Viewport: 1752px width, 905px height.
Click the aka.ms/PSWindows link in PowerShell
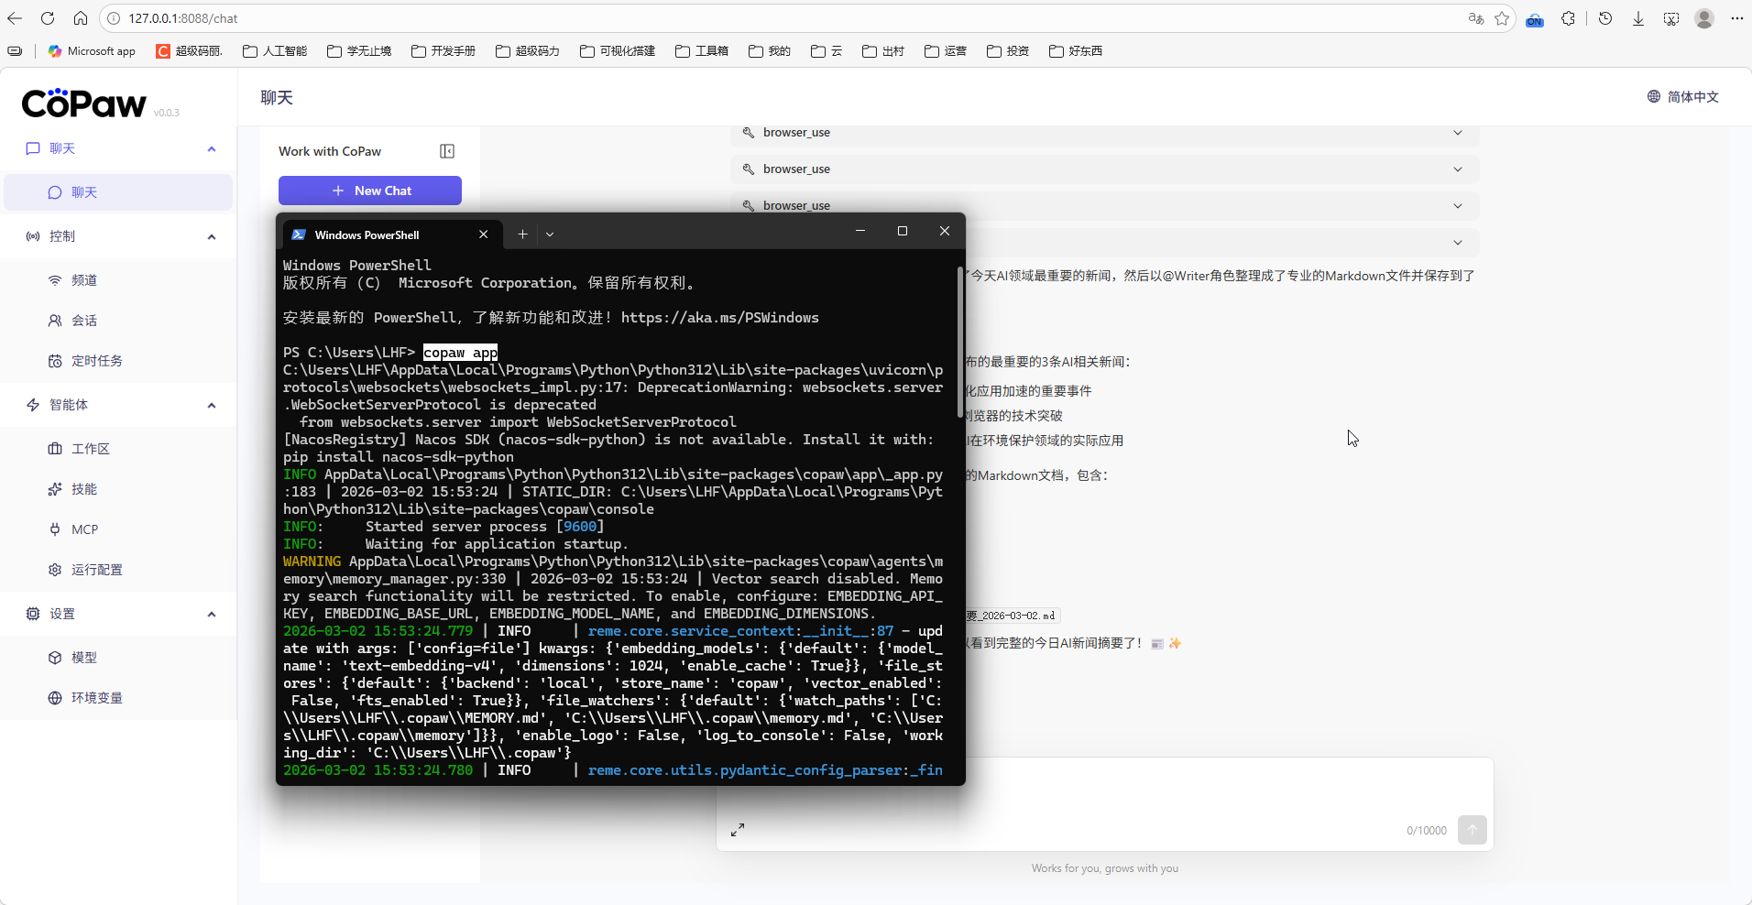tap(720, 318)
